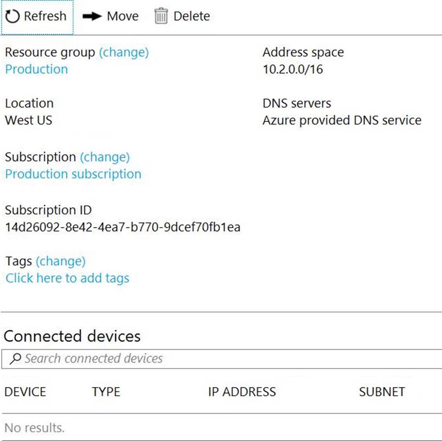
Task: Sort by the SUBNET column header
Action: [x=382, y=392]
